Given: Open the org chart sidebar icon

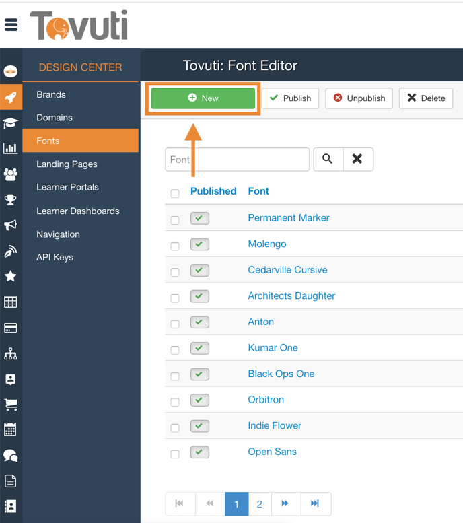Looking at the screenshot, I should (x=11, y=353).
